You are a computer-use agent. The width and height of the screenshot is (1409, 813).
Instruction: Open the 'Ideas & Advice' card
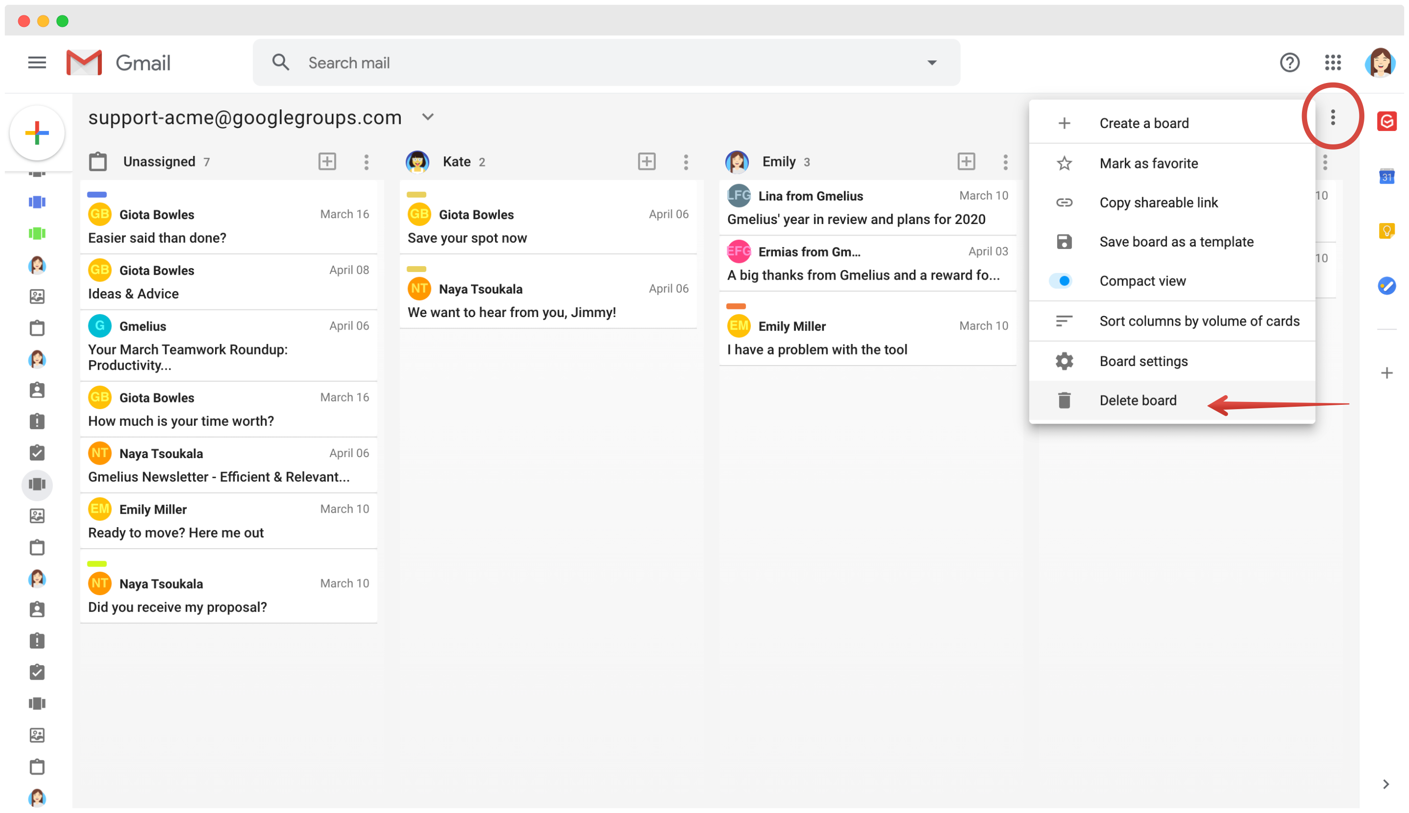(229, 283)
